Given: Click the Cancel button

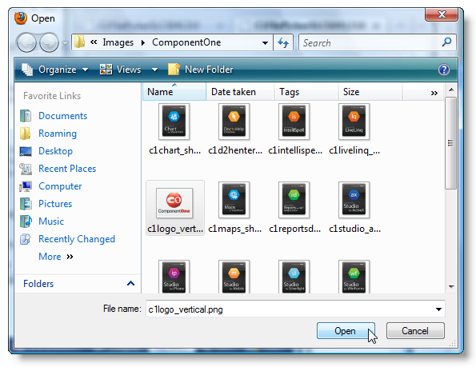Looking at the screenshot, I should pos(415,330).
